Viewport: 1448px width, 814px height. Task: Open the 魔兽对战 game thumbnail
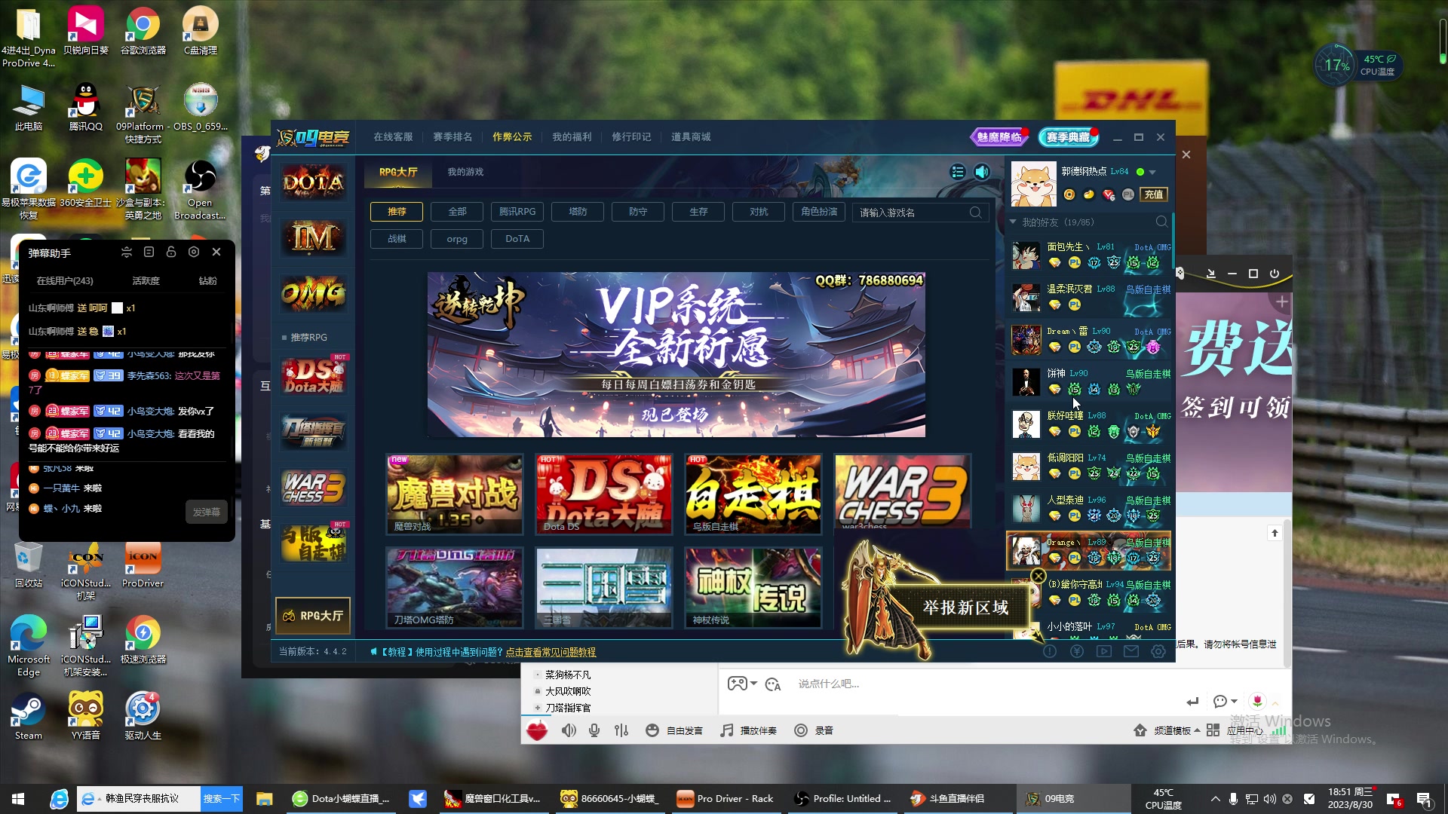(x=454, y=494)
